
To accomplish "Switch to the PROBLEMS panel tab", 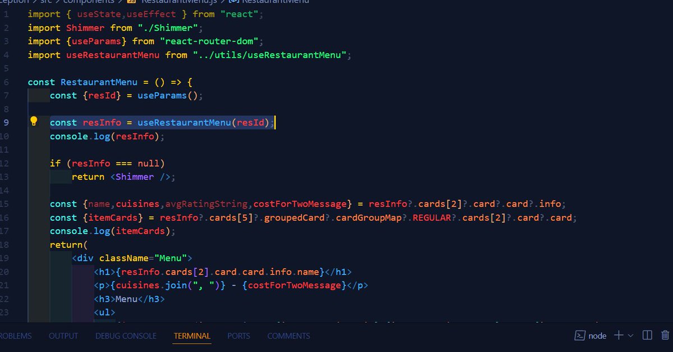I will click(x=15, y=336).
